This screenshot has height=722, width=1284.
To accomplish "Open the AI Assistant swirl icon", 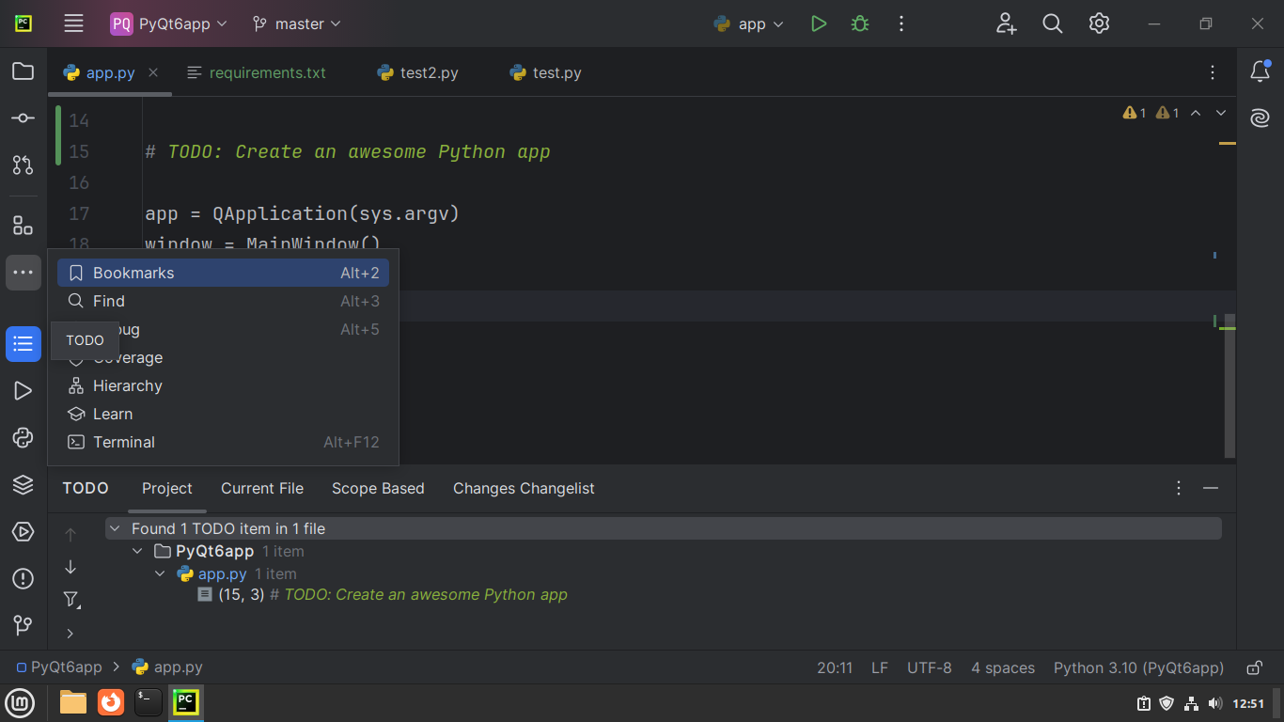I will [x=1261, y=118].
